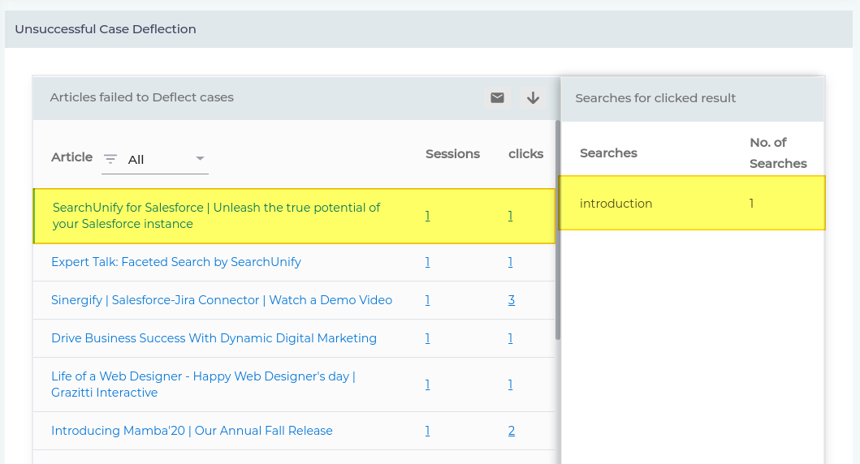Click clicks count for Drive Business Success
The image size is (860, 464).
[x=510, y=338]
